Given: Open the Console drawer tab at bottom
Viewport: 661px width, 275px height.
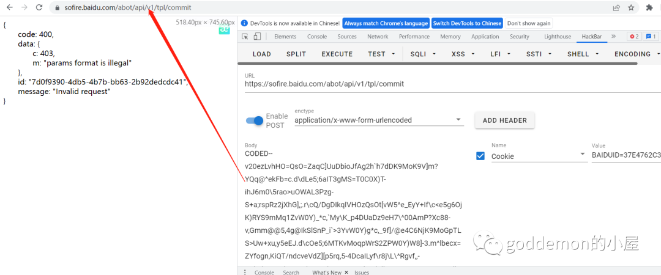Looking at the screenshot, I should (x=264, y=273).
